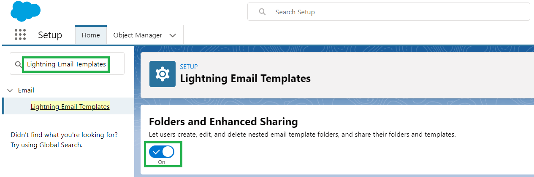Screen dimensions: 534x177
Task: Click the Folders and Enhanced Sharing heading
Action: (x=223, y=122)
